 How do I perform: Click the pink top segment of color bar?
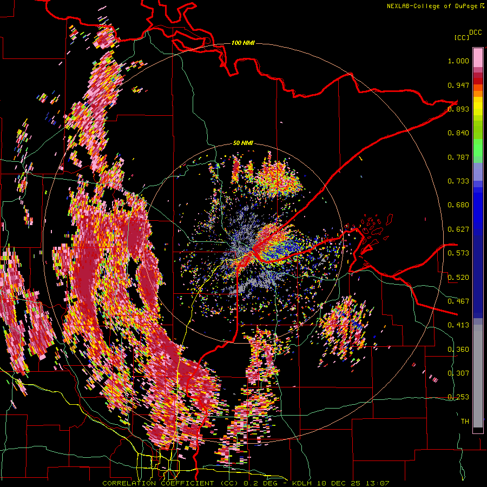pos(478,57)
